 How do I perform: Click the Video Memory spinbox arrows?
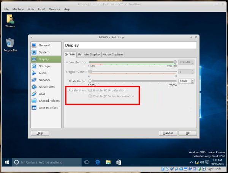193,62
